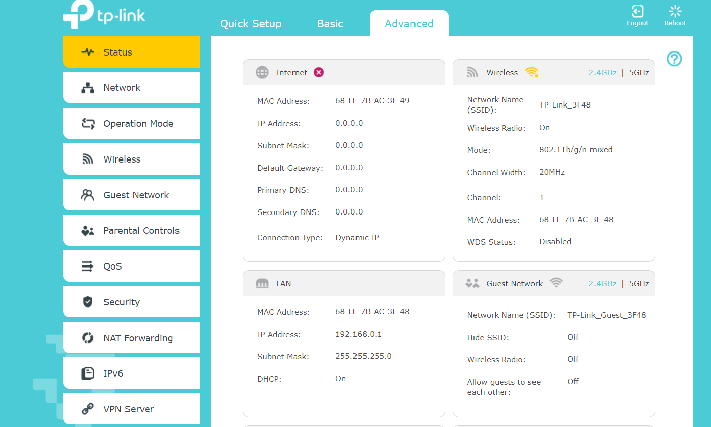
Task: Click the Wireless signal icon in sidebar
Action: (88, 159)
